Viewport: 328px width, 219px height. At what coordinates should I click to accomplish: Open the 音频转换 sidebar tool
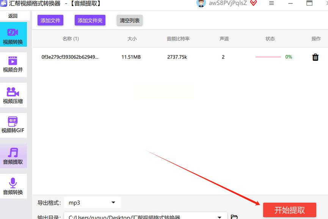point(13,186)
